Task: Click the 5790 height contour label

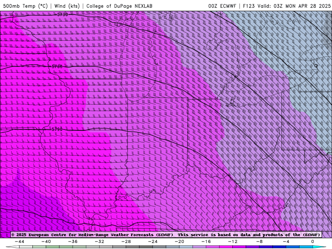Action: tap(57, 129)
